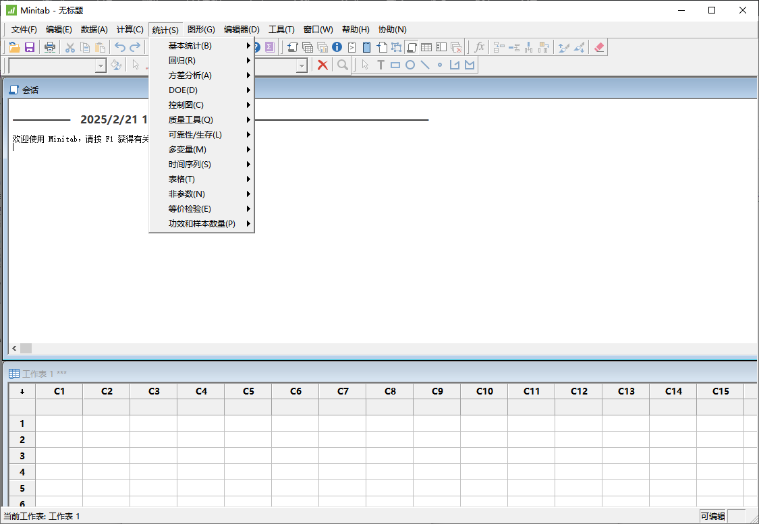
Task: Open the 工具(T) menu
Action: (x=282, y=30)
